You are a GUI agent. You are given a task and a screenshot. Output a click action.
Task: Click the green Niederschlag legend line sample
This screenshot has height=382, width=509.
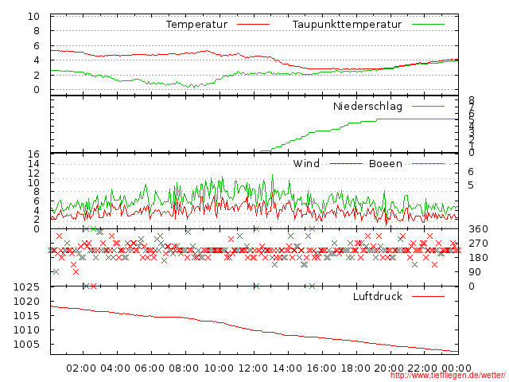[428, 106]
